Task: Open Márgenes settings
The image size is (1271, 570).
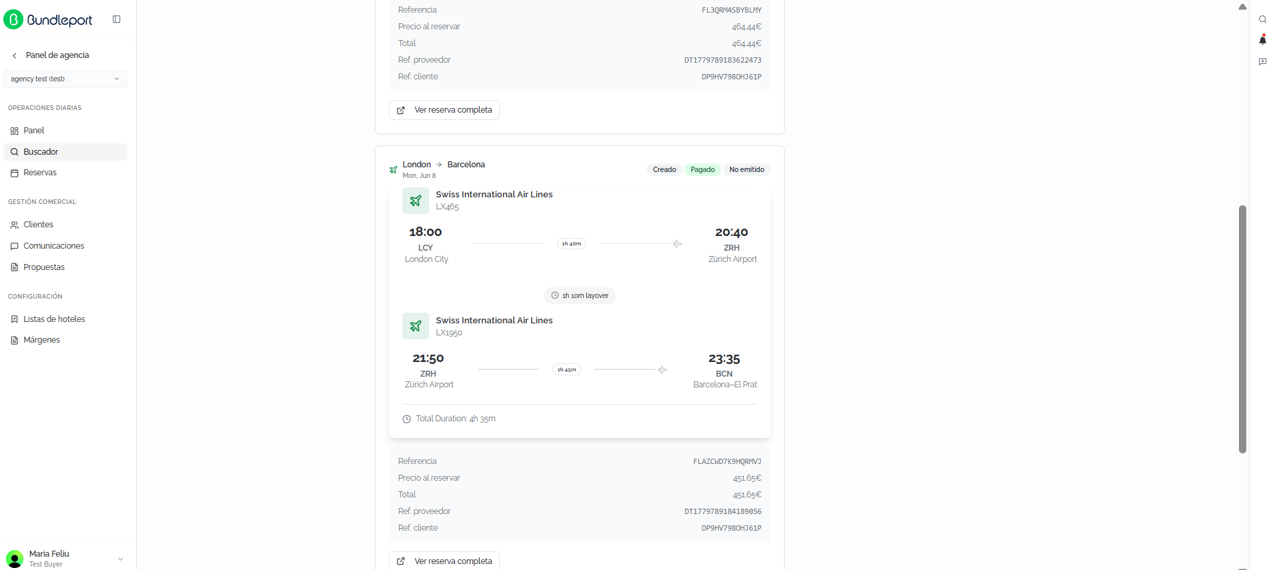Action: [65, 340]
